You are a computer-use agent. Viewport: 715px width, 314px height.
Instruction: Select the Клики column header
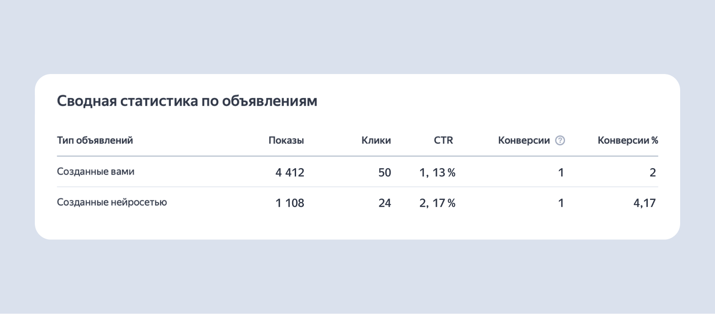click(x=376, y=140)
